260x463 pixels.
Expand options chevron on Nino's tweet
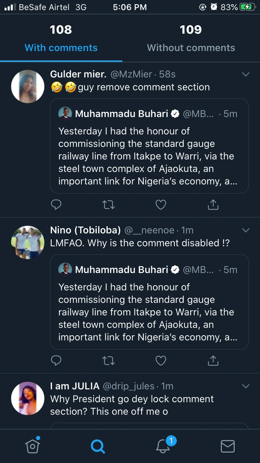[246, 230]
